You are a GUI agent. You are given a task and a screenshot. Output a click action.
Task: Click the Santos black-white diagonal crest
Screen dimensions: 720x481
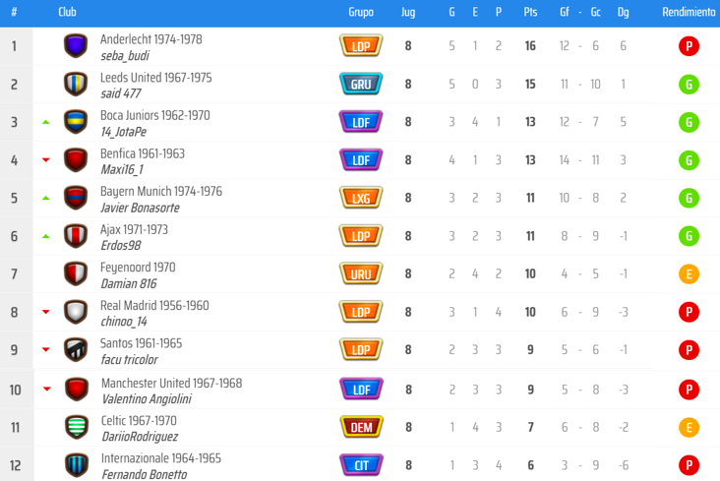click(x=76, y=349)
